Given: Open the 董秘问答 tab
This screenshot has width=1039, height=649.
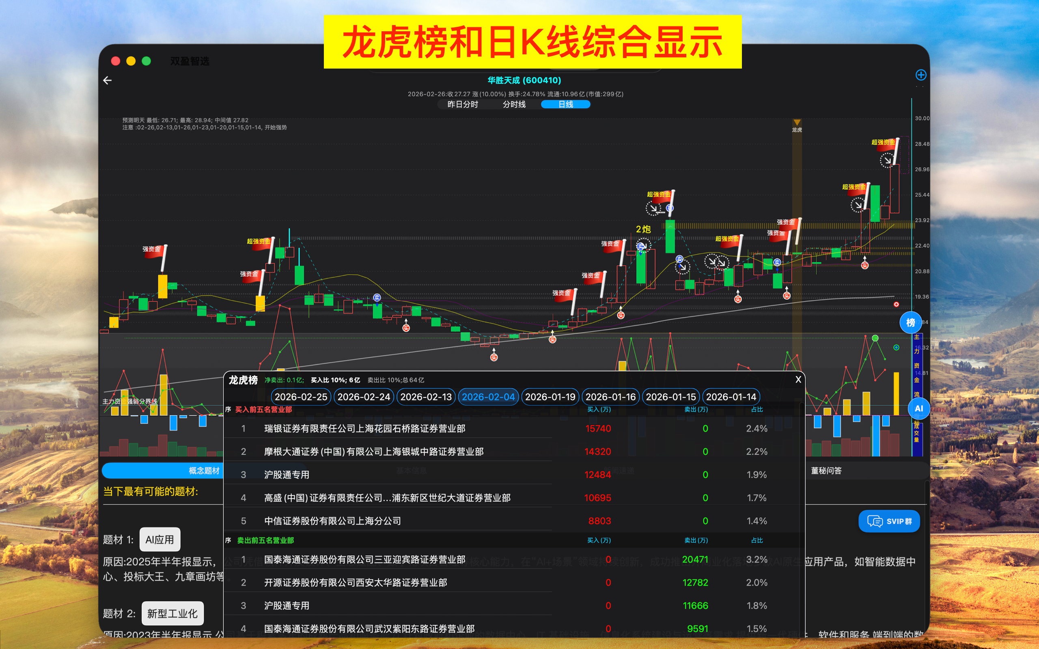Looking at the screenshot, I should (826, 471).
